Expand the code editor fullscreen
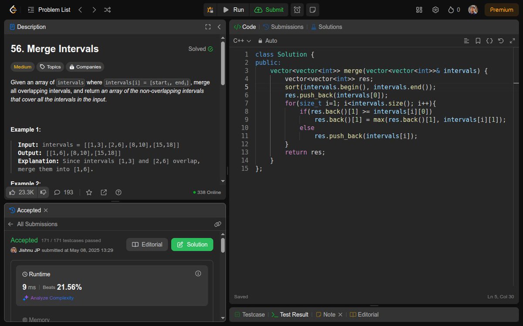523x326 pixels. point(512,41)
